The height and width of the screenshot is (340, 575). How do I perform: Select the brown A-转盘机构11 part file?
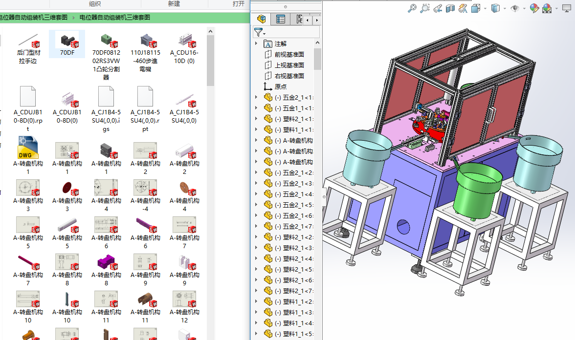point(146,307)
